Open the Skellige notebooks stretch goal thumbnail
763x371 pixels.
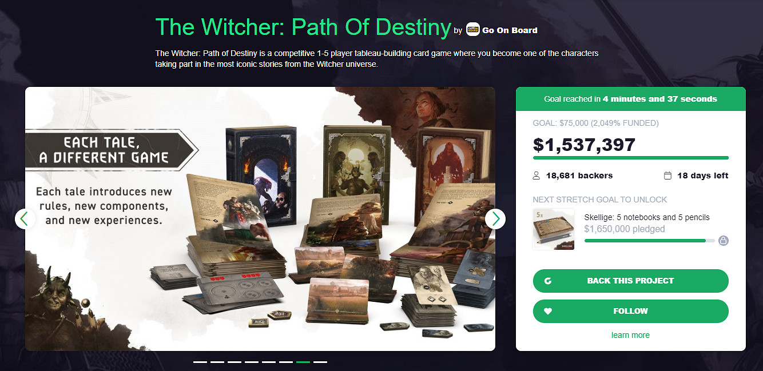(x=554, y=229)
